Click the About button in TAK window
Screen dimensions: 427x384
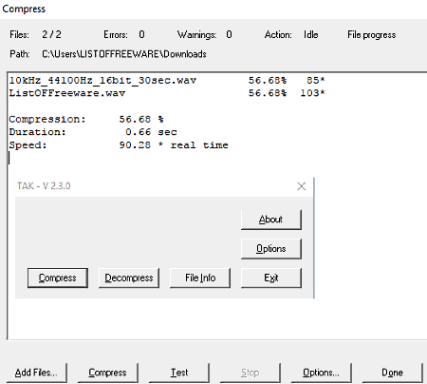pos(271,220)
